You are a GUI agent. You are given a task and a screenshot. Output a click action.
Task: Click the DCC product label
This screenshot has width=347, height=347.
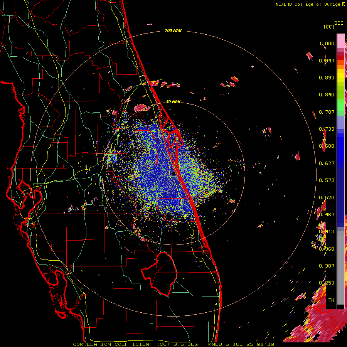pyautogui.click(x=339, y=23)
